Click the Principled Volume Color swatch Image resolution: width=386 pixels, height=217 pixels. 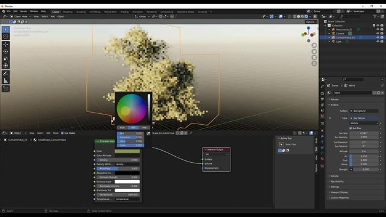point(127,151)
